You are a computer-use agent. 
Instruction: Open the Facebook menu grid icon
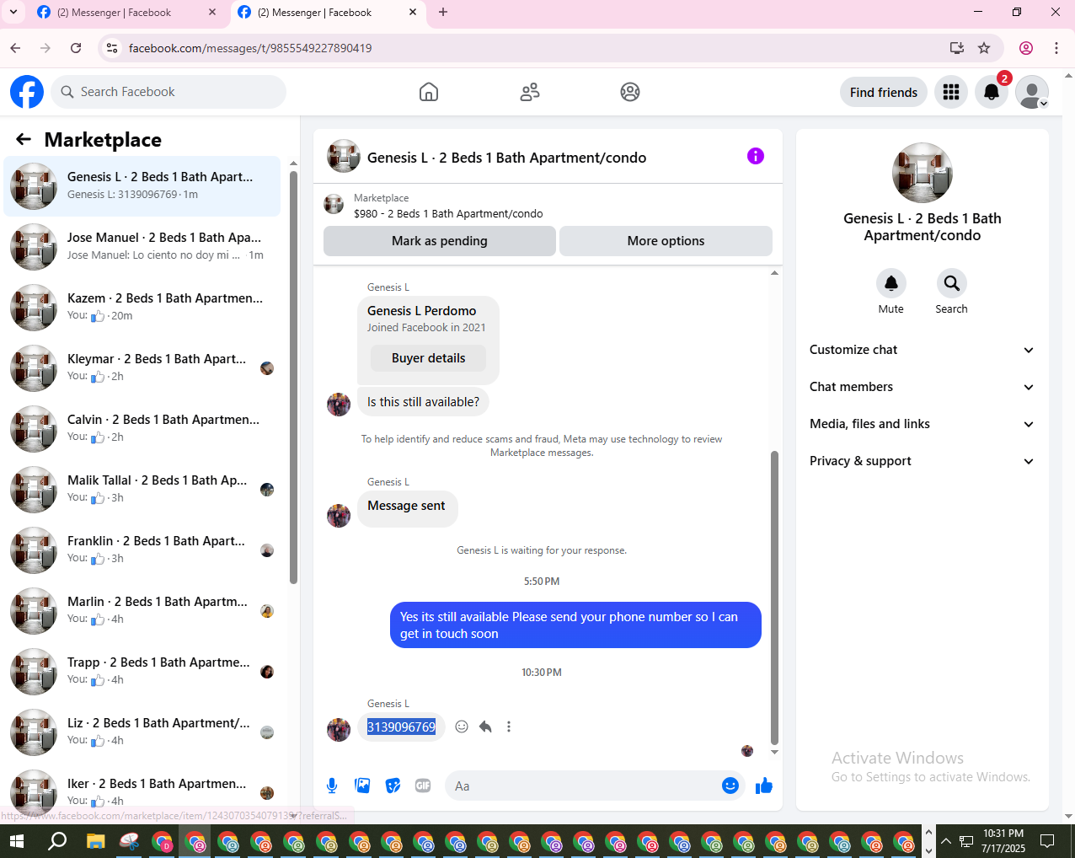(951, 92)
